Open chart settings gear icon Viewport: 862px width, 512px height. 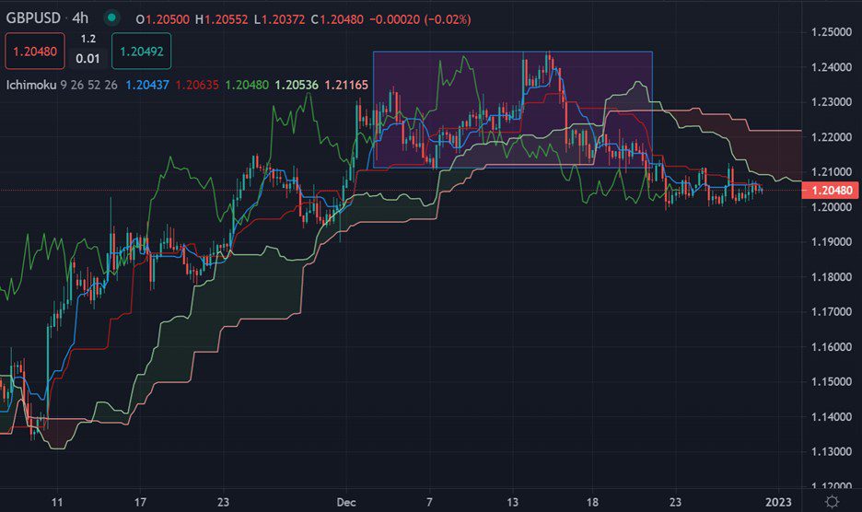click(x=832, y=502)
